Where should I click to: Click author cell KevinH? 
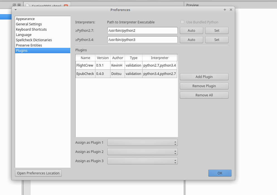118,65
